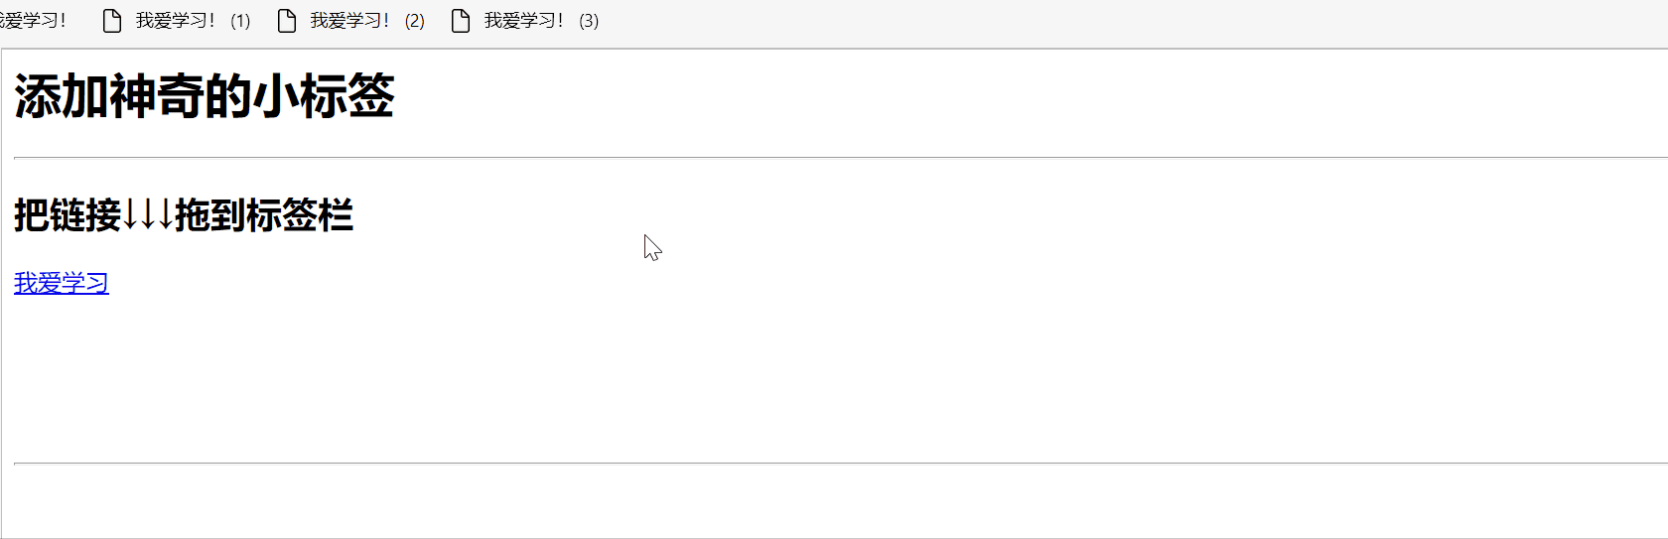Viewport: 1668px width, 539px height.
Task: Click the page icon of bookmark 我爱学习! (3)
Action: point(461,21)
